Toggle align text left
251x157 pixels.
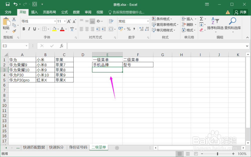click(x=82, y=29)
